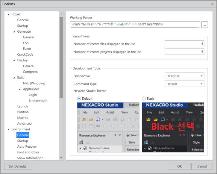The width and height of the screenshot is (217, 174).
Task: Click the Default theme preview image
Action: (108, 127)
